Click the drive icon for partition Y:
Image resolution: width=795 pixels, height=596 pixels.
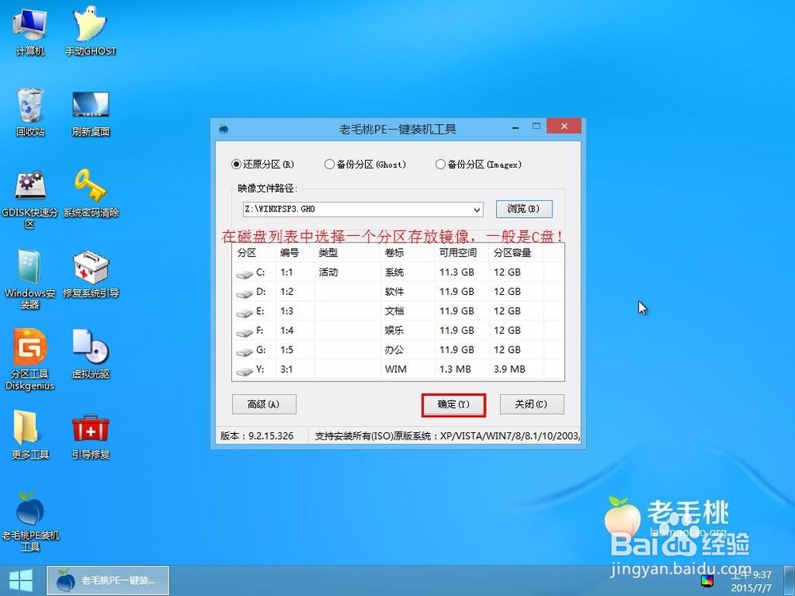pyautogui.click(x=244, y=371)
